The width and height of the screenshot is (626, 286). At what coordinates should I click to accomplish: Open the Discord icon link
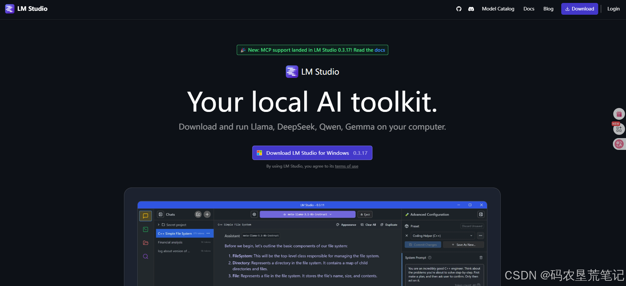coord(471,9)
